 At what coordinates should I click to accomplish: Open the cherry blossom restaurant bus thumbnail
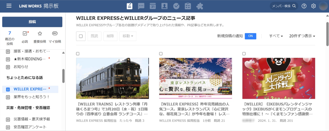pos(196,78)
